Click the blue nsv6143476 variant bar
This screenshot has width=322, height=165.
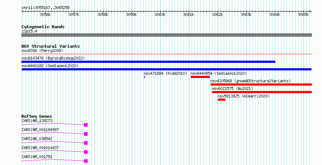(148, 62)
